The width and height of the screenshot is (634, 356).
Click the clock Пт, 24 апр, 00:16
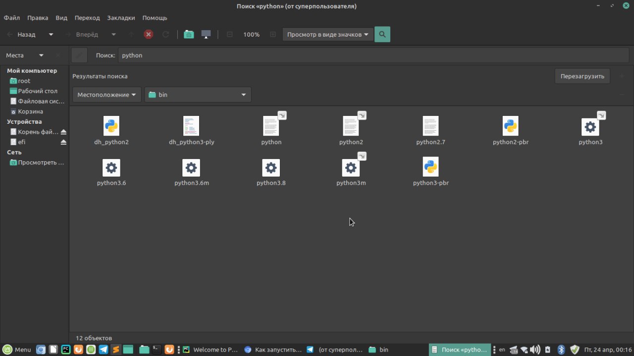pos(608,350)
